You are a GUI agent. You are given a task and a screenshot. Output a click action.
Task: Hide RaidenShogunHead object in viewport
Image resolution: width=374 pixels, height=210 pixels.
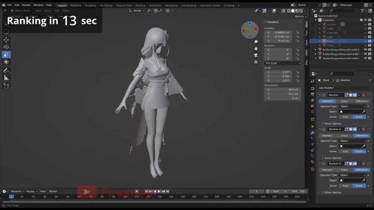pos(365,58)
